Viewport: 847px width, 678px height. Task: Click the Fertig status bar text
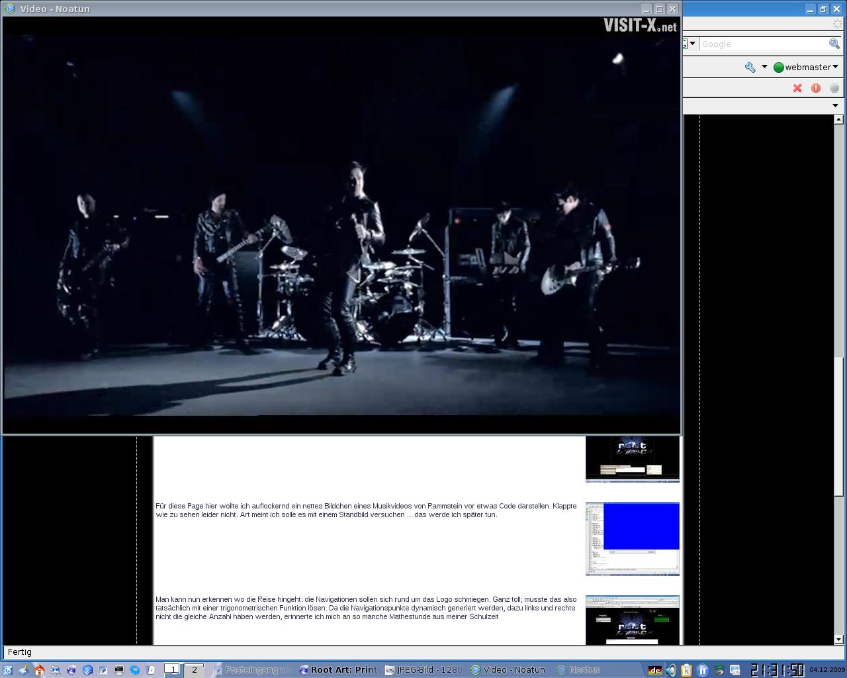click(20, 652)
